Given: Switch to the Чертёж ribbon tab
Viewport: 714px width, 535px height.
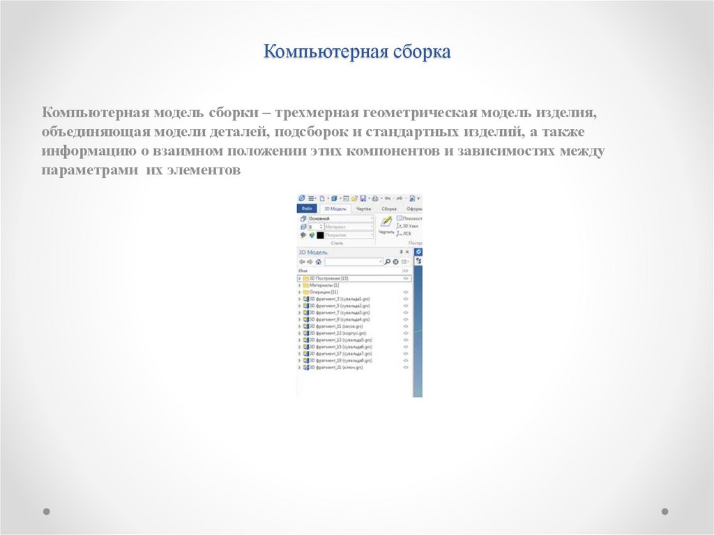Looking at the screenshot, I should click(x=363, y=209).
